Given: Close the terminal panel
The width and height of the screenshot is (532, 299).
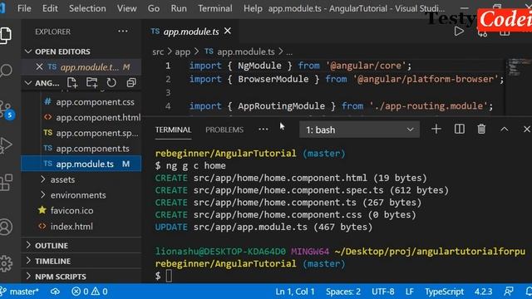Looking at the screenshot, I should coord(526,130).
